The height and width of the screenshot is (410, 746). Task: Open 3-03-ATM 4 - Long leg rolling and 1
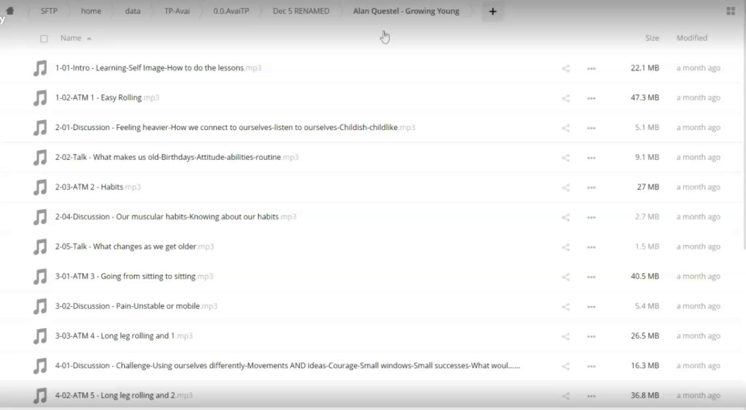click(123, 336)
